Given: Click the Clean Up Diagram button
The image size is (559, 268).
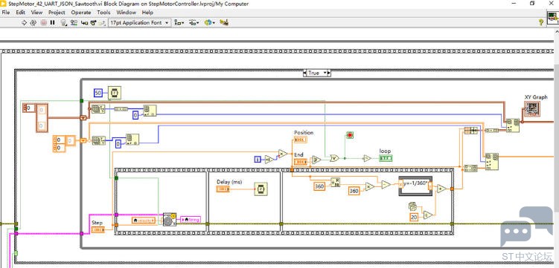Looking at the screenshot, I should [x=224, y=23].
